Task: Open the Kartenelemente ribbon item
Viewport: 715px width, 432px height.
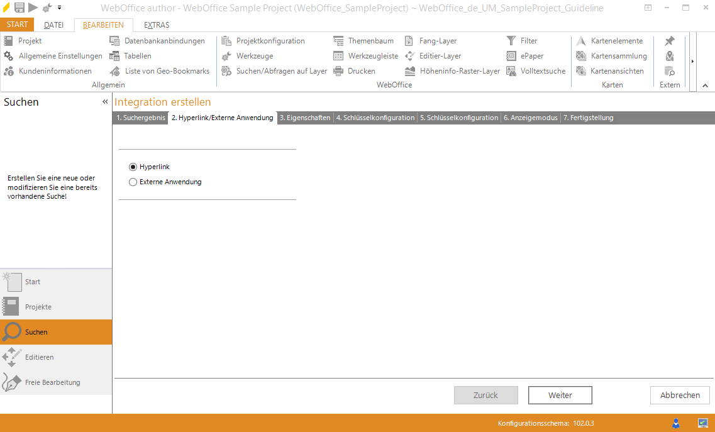Action: click(581, 41)
